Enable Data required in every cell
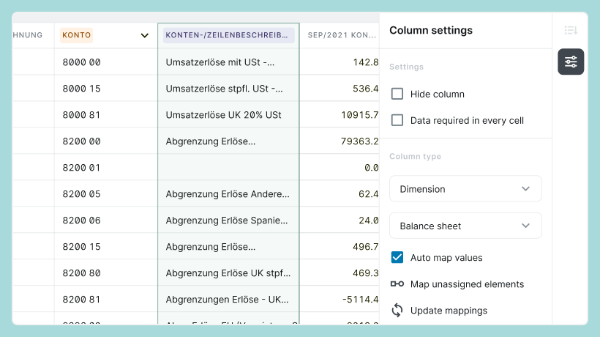Screen dimensions: 600x337 point(397,120)
